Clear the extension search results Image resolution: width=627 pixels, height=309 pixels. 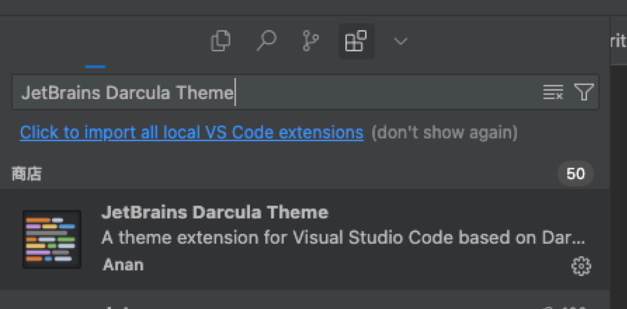[553, 93]
